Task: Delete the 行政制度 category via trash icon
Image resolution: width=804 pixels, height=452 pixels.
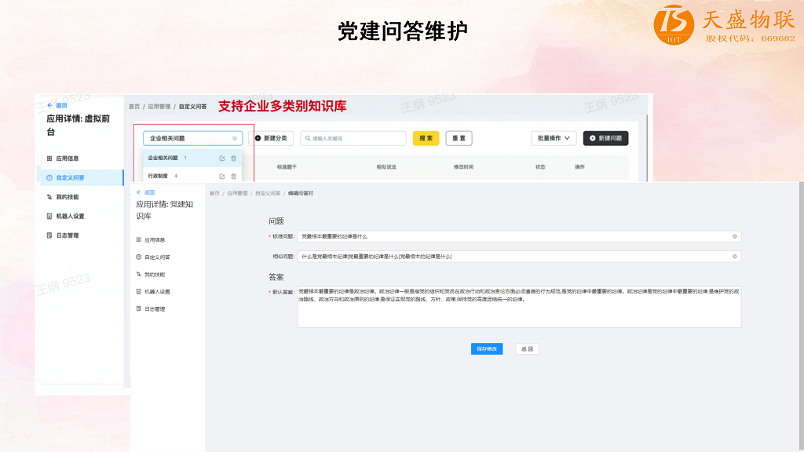Action: coord(233,177)
